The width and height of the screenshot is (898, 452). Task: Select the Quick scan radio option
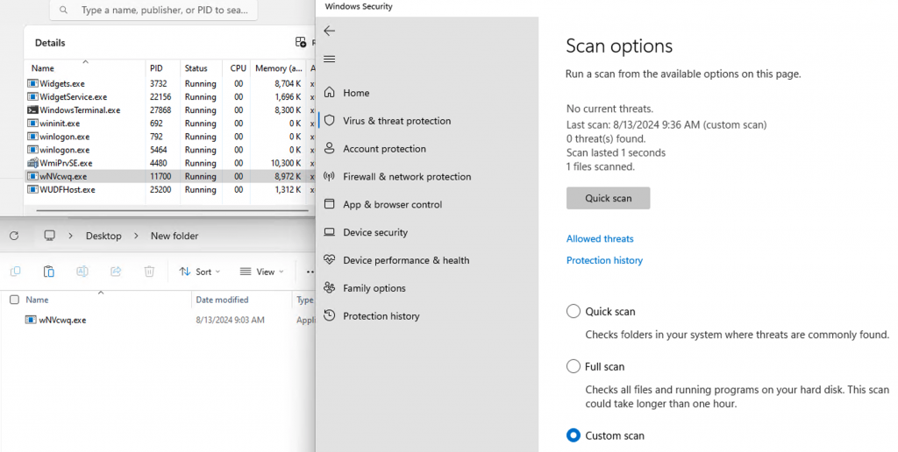574,311
